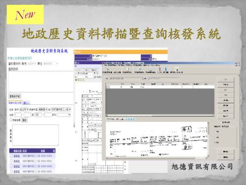Switch to the yellow-highlighted tab in the query page

tap(15, 103)
